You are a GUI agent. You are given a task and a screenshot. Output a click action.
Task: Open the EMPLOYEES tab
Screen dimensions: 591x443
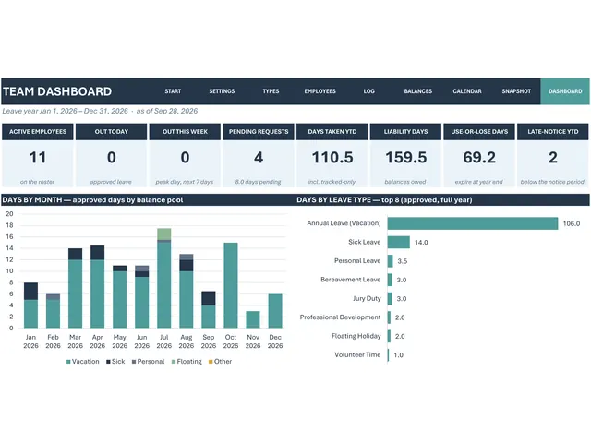320,91
